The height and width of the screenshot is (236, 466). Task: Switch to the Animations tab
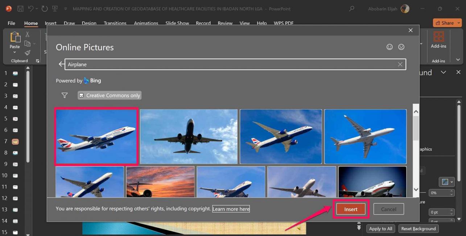coord(146,23)
